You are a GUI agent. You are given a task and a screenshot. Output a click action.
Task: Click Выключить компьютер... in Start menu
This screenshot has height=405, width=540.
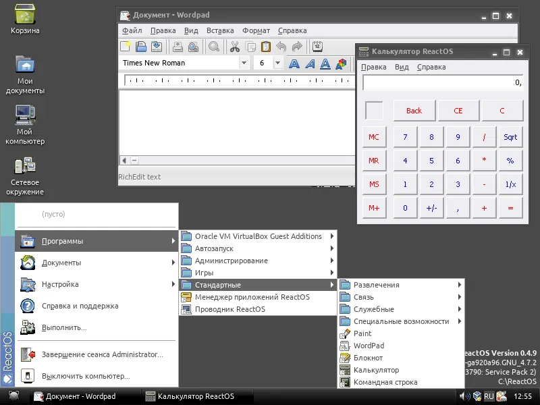tap(97, 376)
